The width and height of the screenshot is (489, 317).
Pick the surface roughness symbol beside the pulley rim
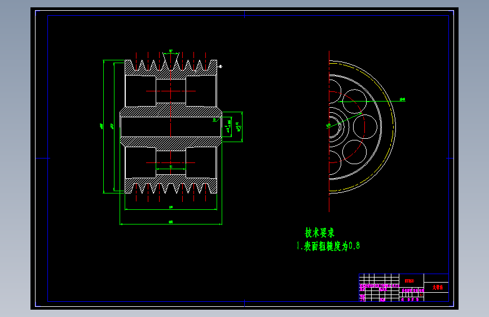pos(220,66)
